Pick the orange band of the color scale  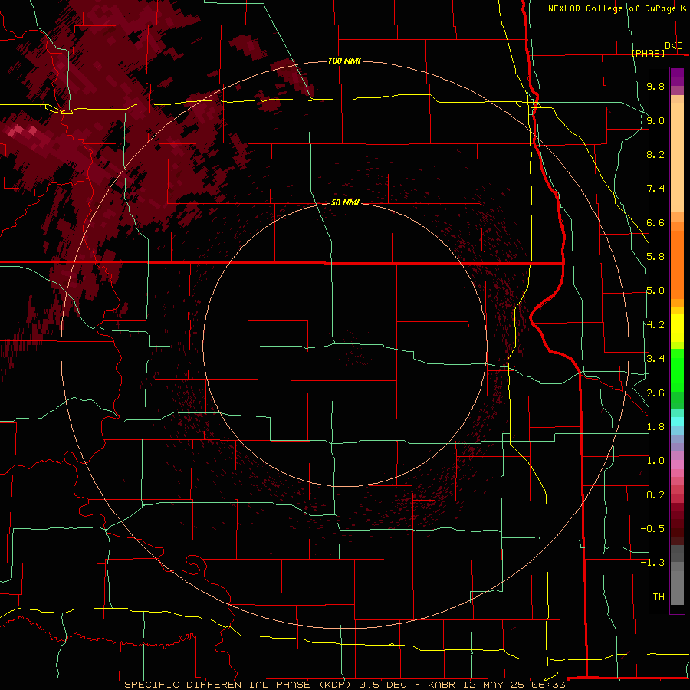677,264
